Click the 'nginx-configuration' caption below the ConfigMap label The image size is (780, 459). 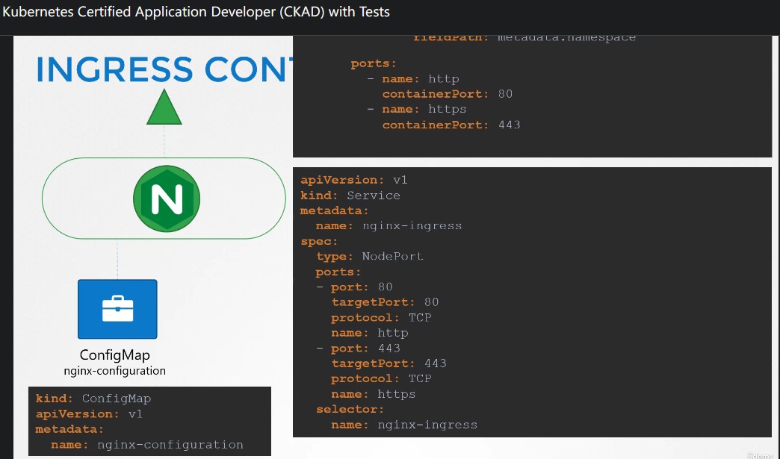[x=115, y=371]
